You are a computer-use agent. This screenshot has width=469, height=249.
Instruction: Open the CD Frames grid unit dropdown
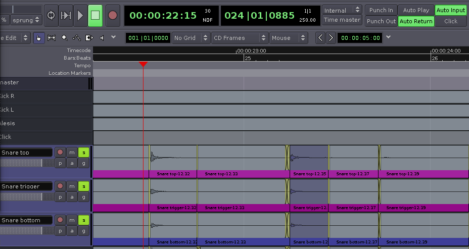point(239,38)
